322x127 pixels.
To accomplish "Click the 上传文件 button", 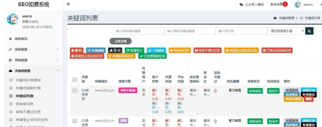I will tap(121, 41).
